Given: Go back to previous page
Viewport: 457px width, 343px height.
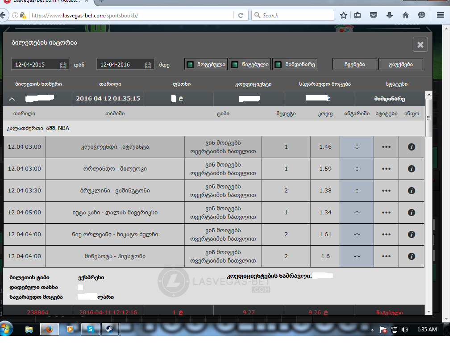Looking at the screenshot, I should click(x=3, y=15).
